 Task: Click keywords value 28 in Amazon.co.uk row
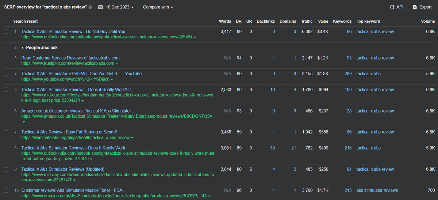click(349, 111)
